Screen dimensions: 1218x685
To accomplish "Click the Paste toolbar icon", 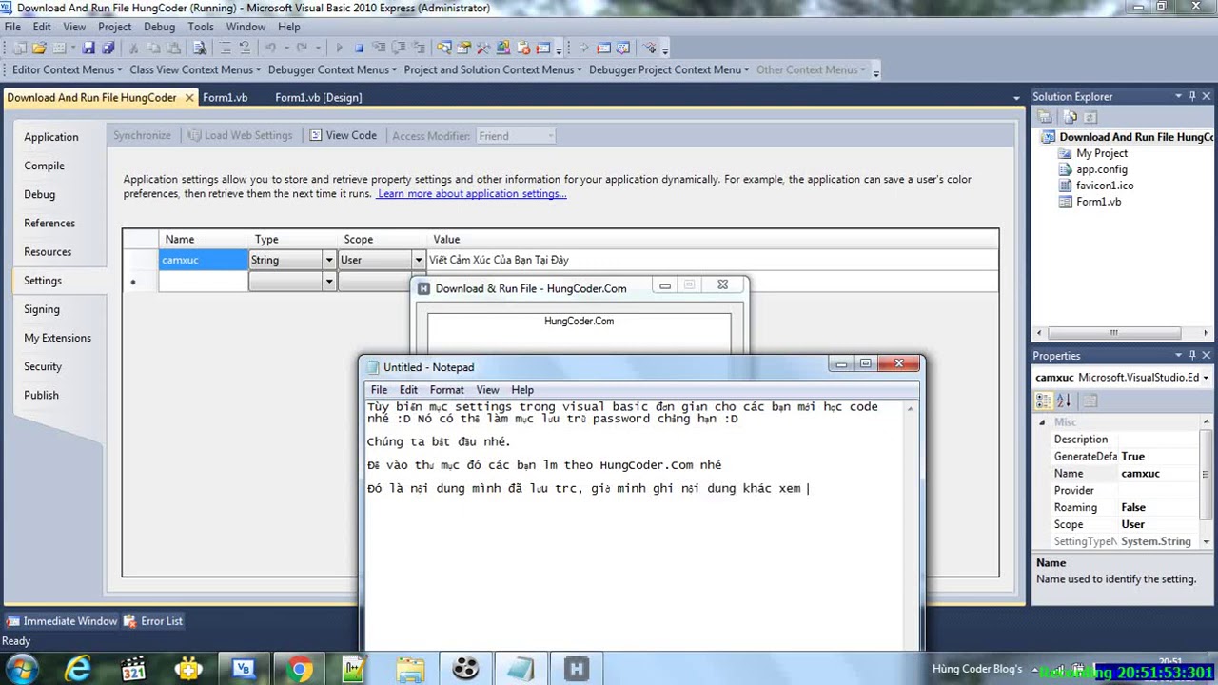I will click(x=175, y=48).
